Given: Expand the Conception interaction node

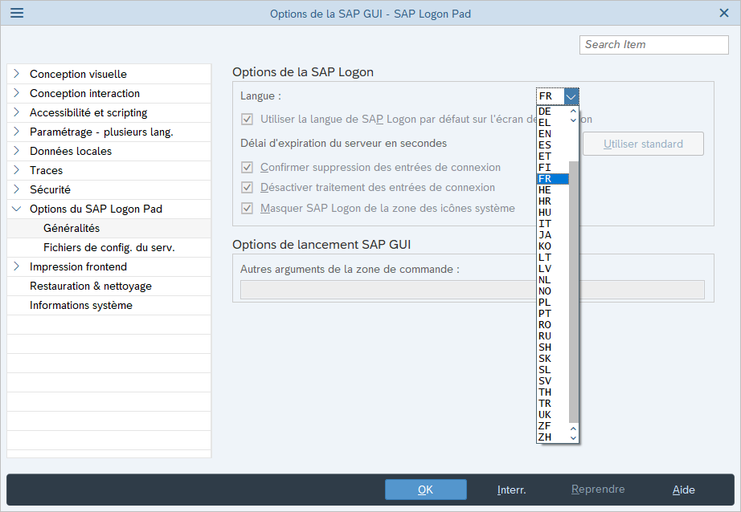Looking at the screenshot, I should 17,93.
